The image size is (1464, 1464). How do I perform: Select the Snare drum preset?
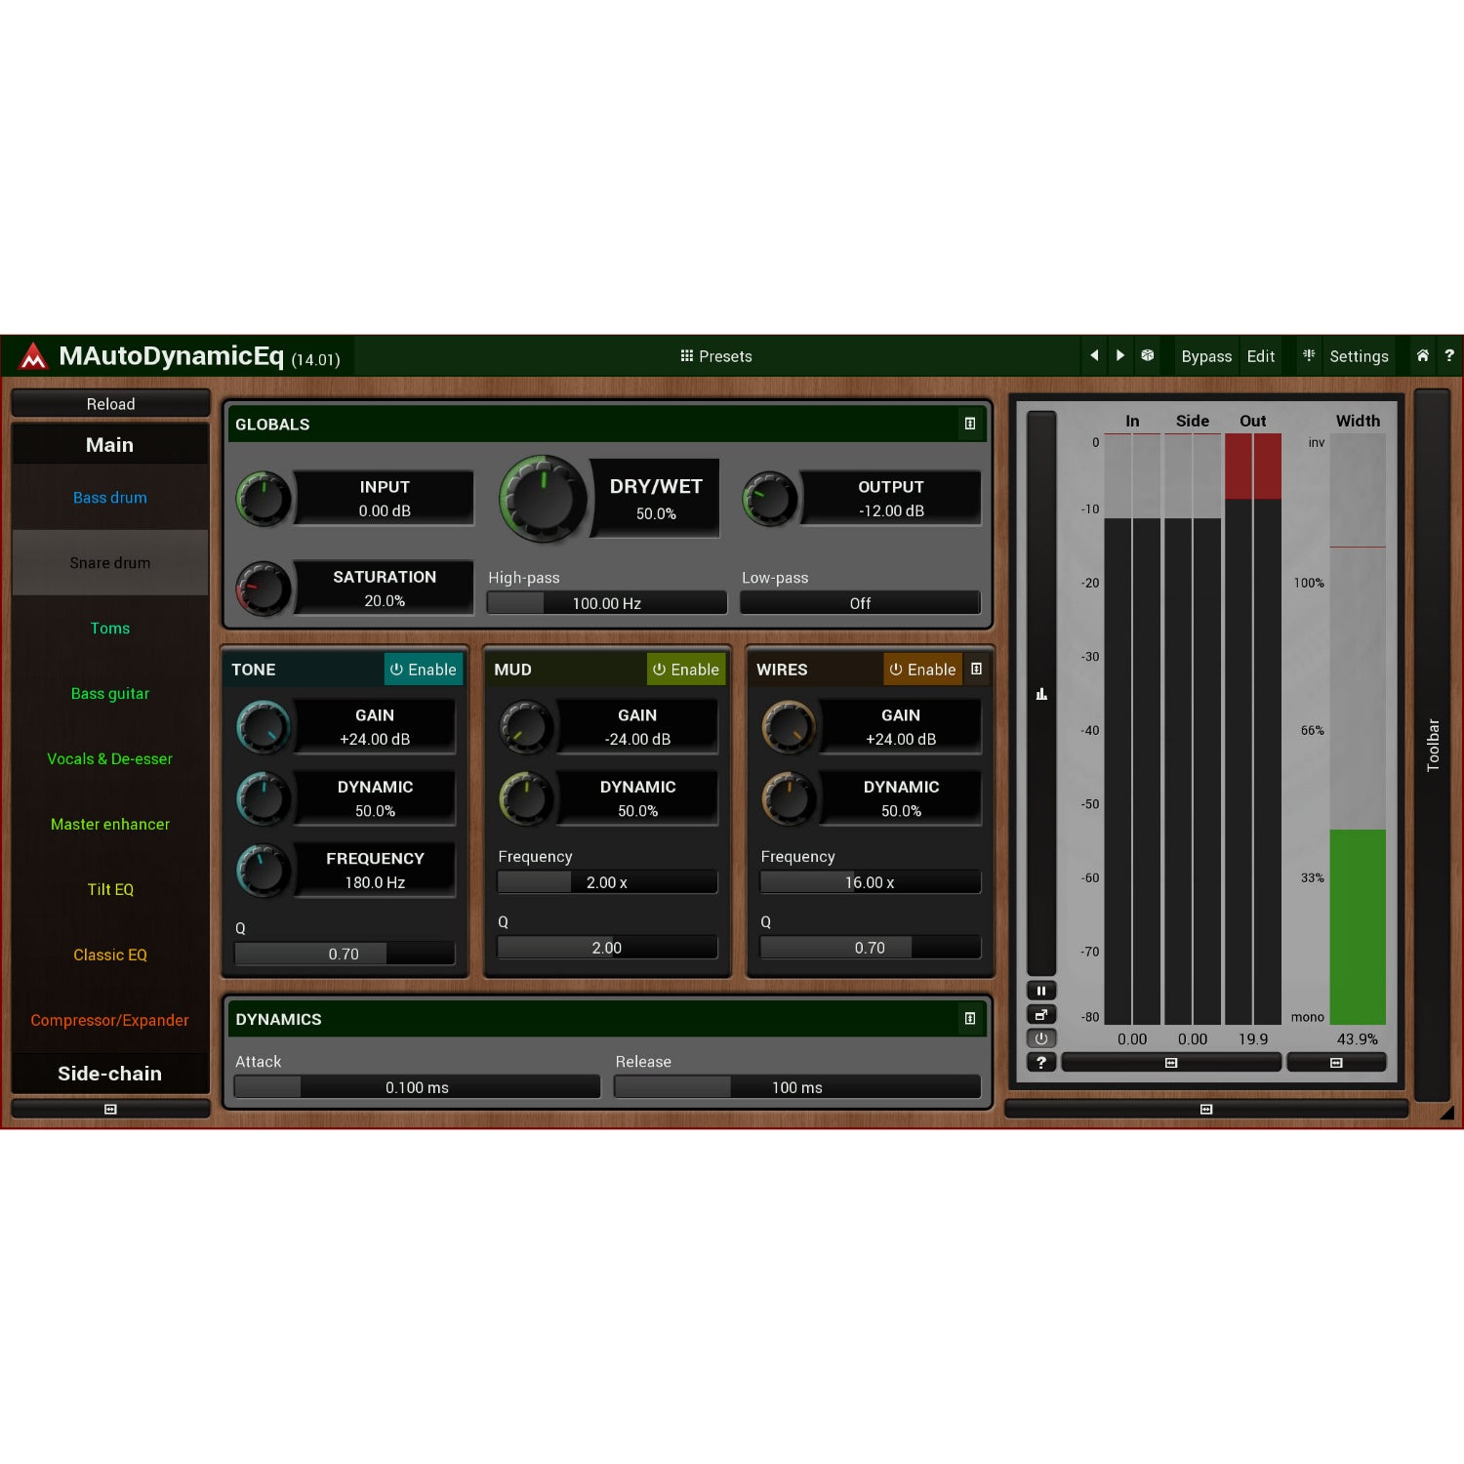click(110, 563)
